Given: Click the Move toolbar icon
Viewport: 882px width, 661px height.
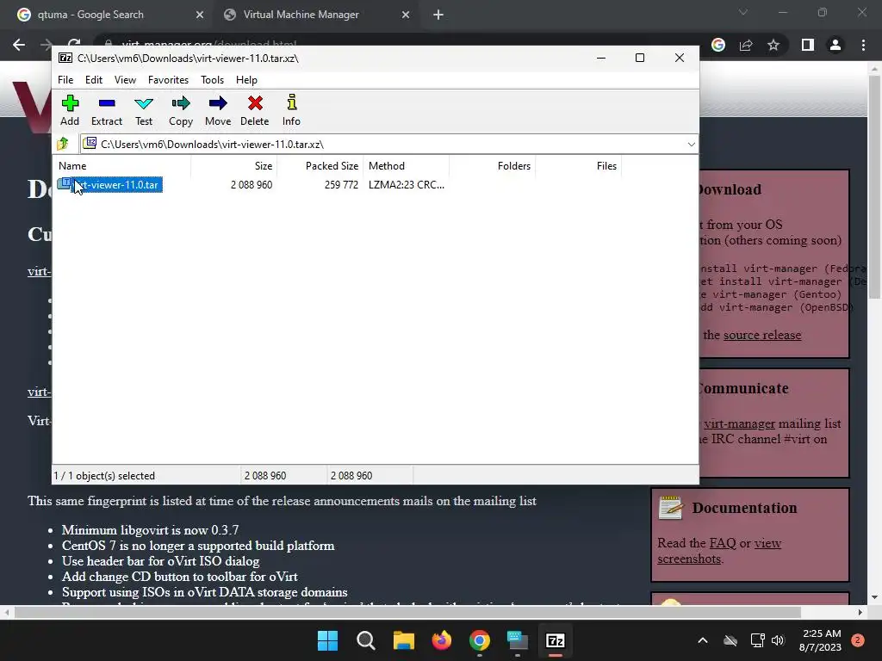Looking at the screenshot, I should click(218, 110).
